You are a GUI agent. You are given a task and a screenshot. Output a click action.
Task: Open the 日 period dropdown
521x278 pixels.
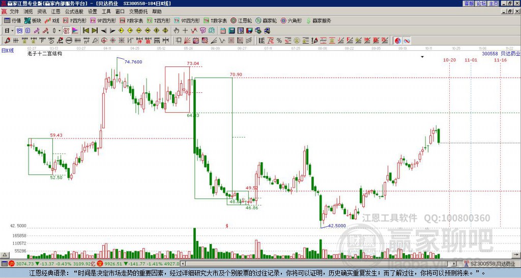click(x=9, y=30)
